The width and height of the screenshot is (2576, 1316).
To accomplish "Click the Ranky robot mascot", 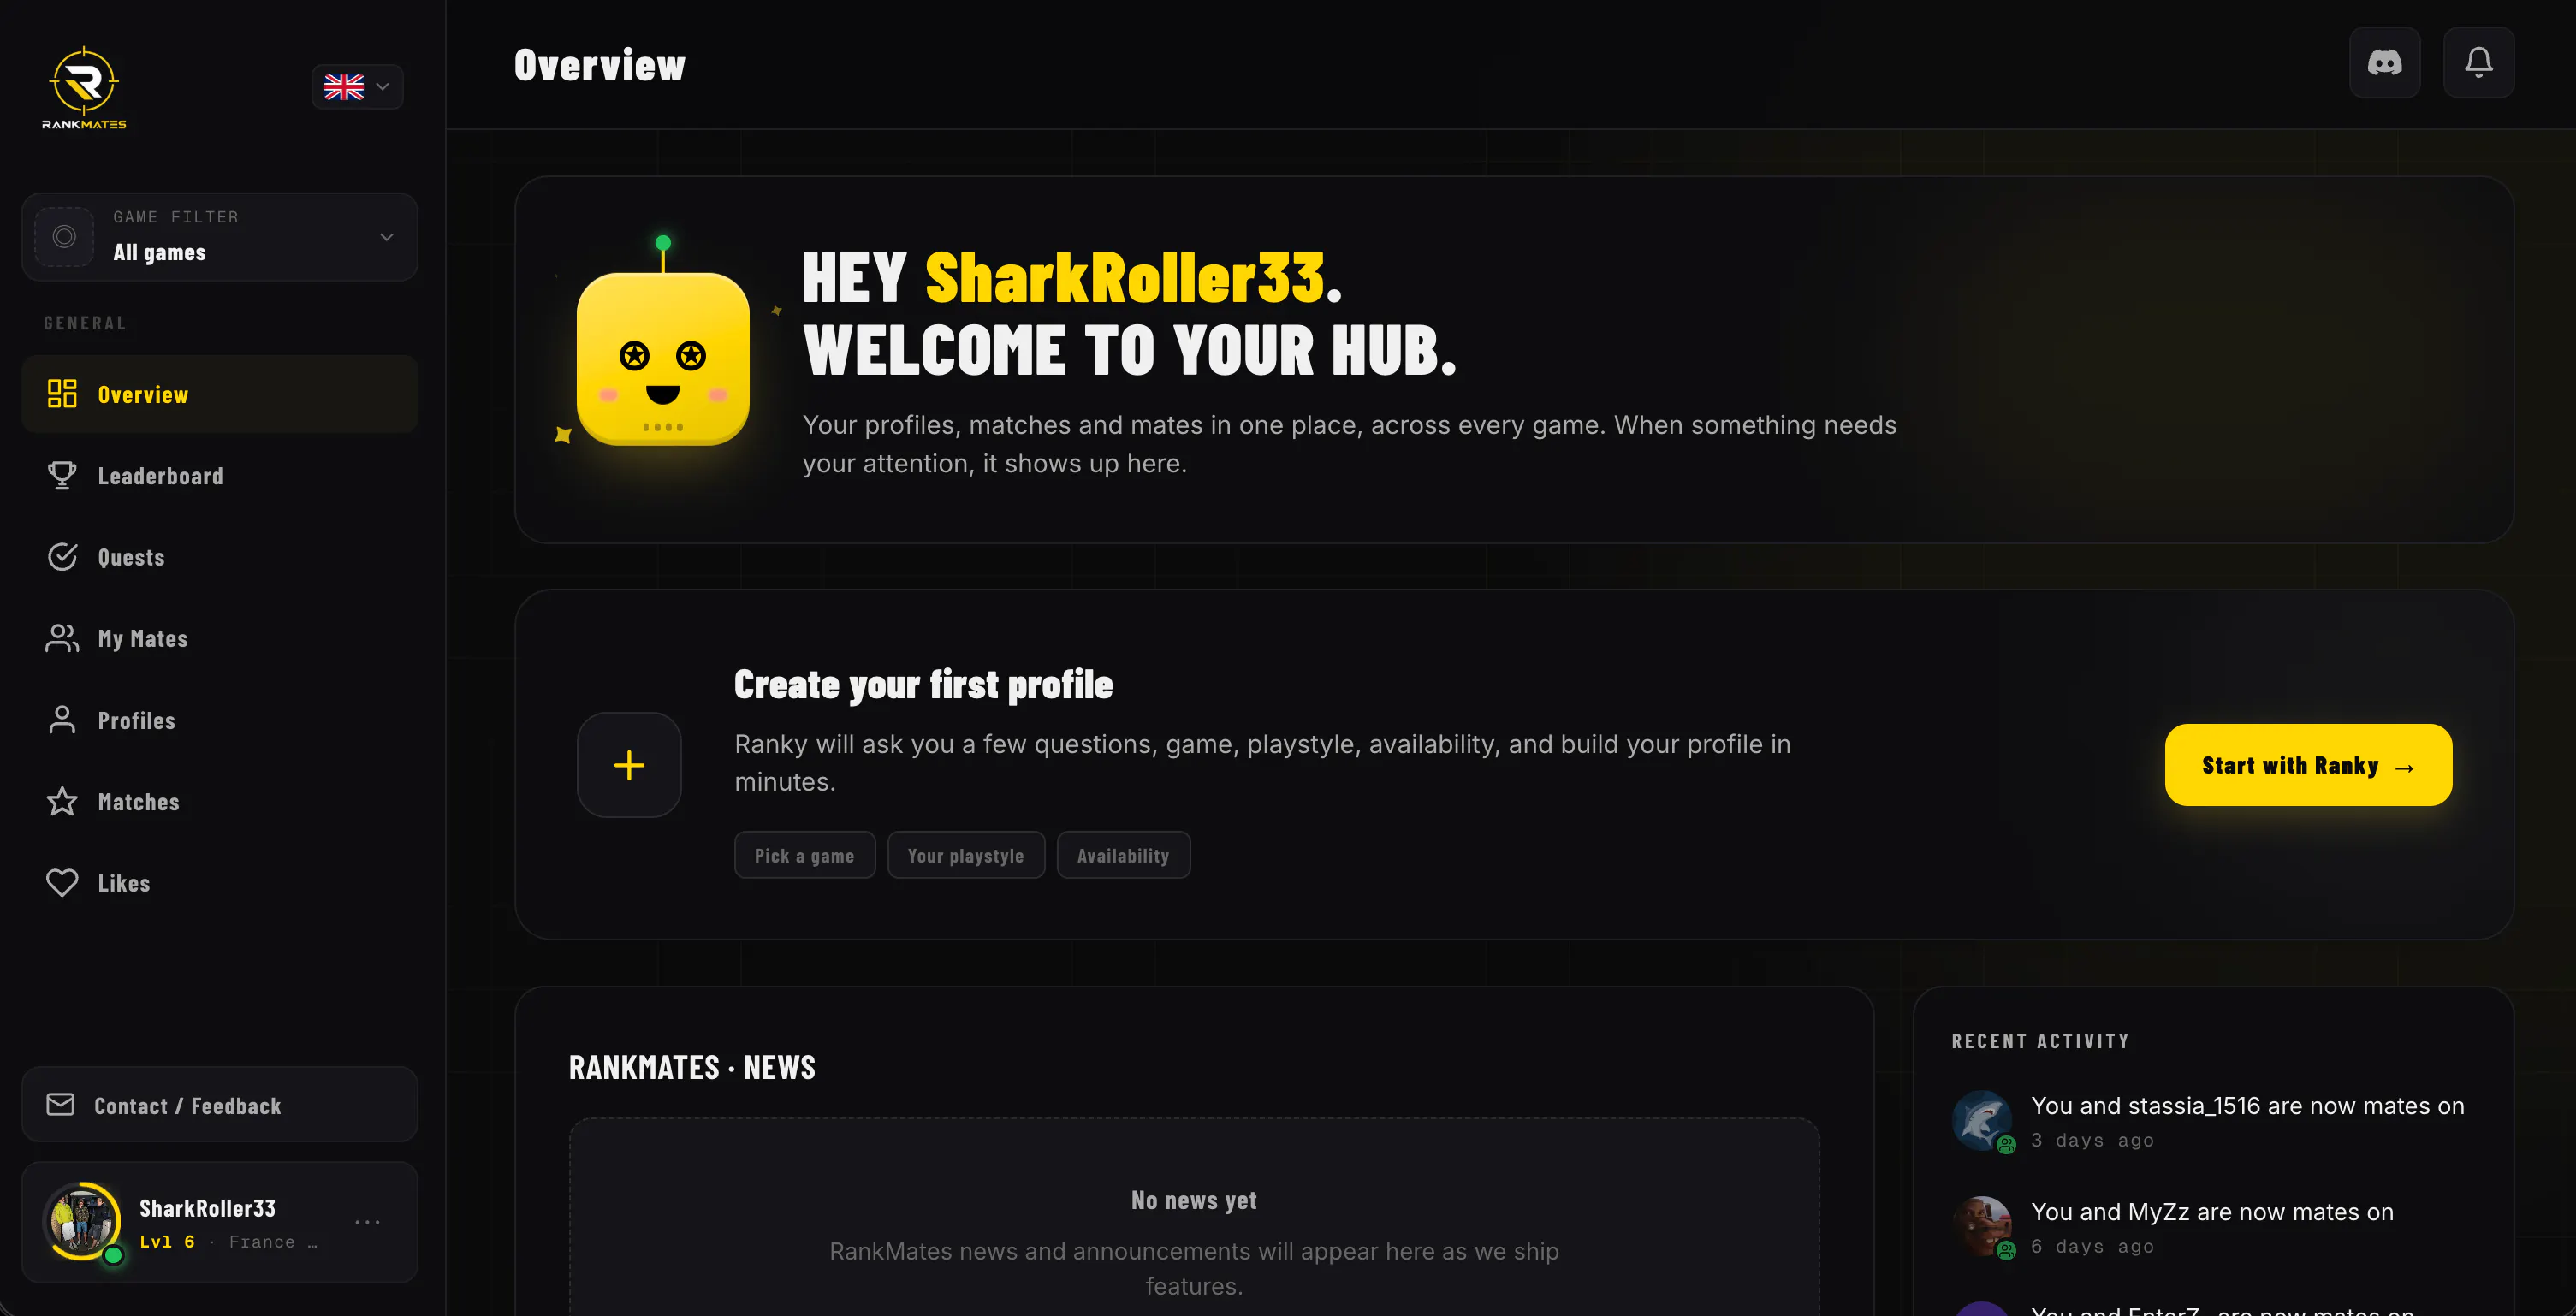I will (663, 343).
